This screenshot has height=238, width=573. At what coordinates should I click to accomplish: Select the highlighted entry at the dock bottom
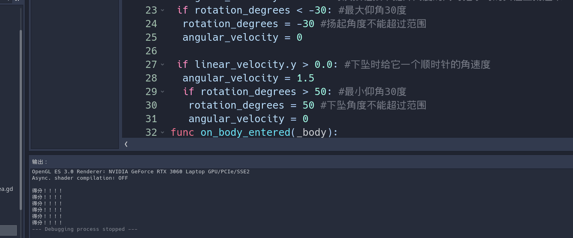[x=8, y=230]
